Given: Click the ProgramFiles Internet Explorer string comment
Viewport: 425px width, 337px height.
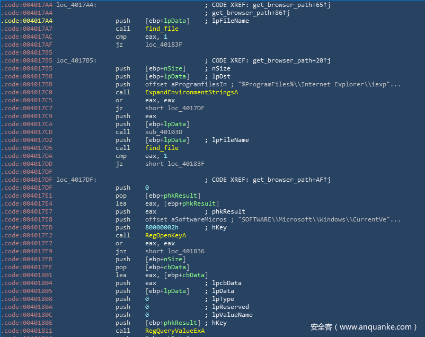Looking at the screenshot, I should point(319,84).
